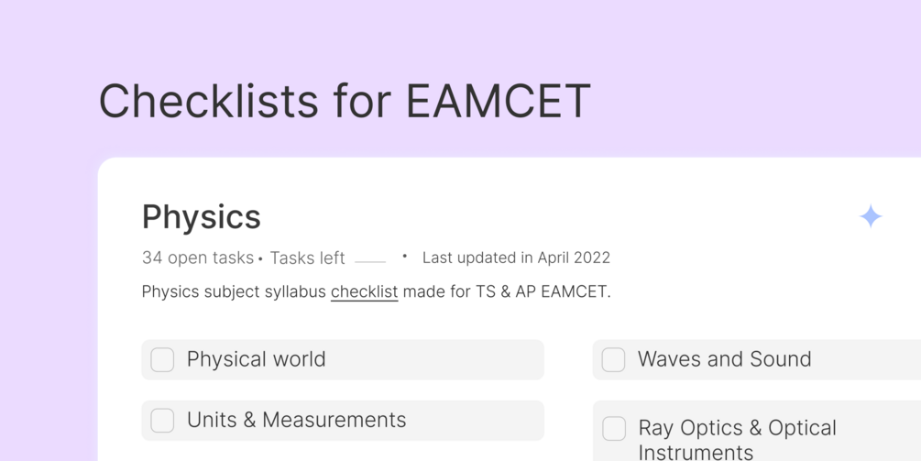Image resolution: width=921 pixels, height=461 pixels.
Task: Click the dot separator after 34 open tasks
Action: (x=260, y=259)
